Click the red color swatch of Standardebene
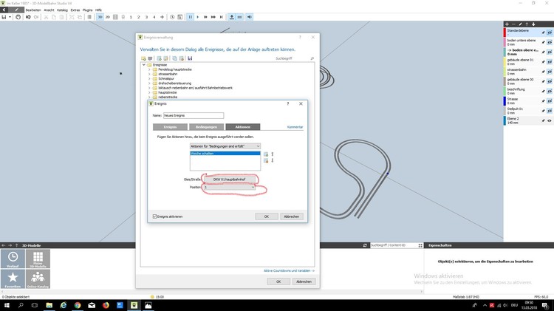Screen dimensions: 554x311 coord(505,33)
